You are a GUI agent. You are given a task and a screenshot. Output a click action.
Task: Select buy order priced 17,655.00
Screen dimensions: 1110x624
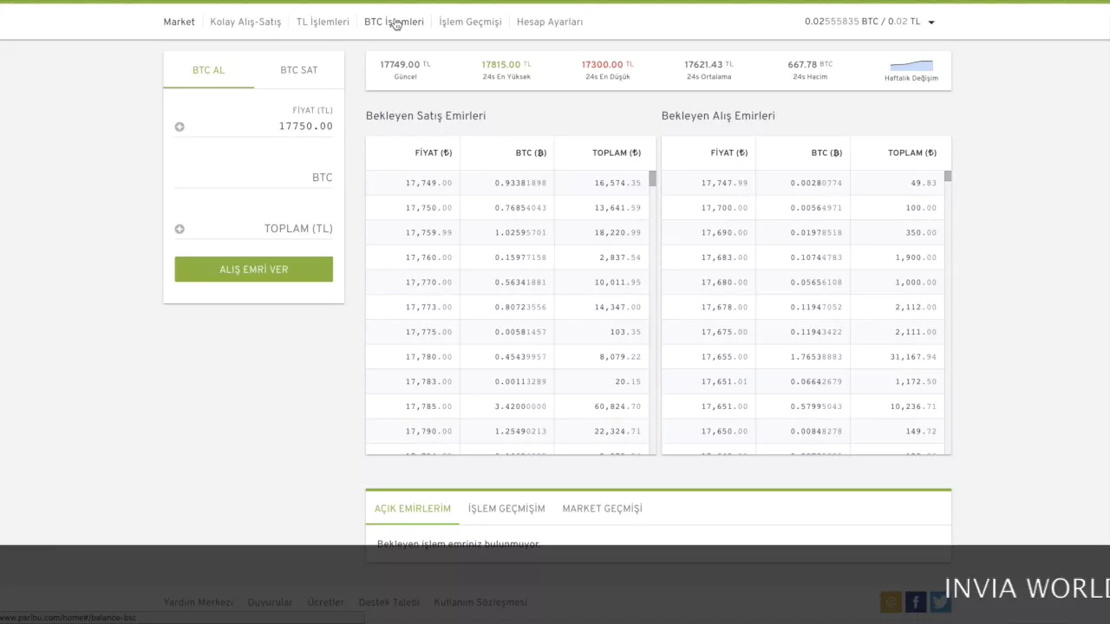tap(803, 357)
